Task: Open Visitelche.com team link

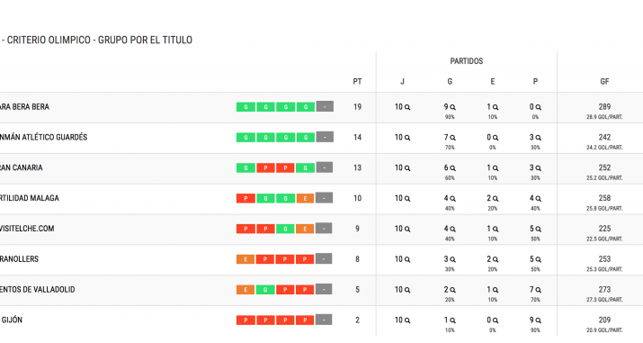Action: point(27,229)
